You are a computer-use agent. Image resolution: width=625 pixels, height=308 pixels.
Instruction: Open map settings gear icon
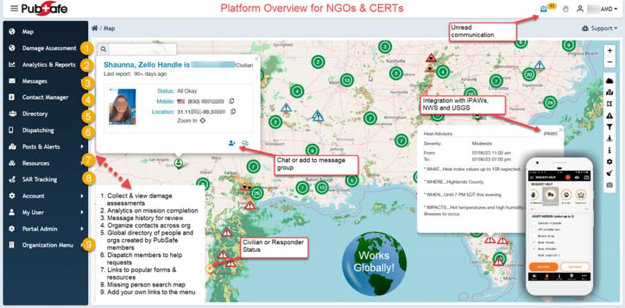pyautogui.click(x=610, y=162)
